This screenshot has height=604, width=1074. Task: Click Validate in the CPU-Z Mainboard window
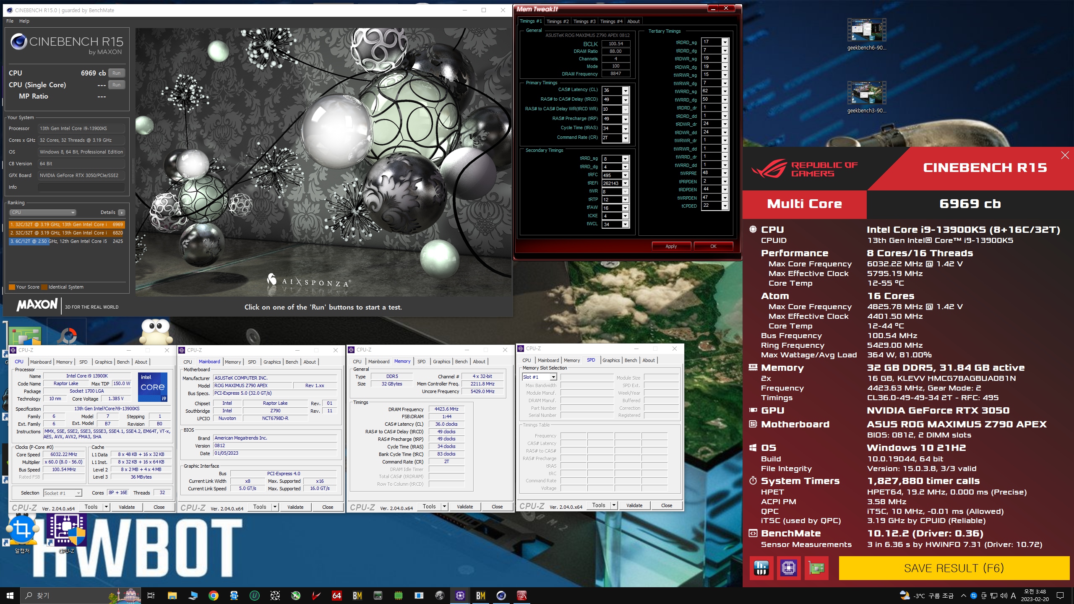click(x=295, y=507)
